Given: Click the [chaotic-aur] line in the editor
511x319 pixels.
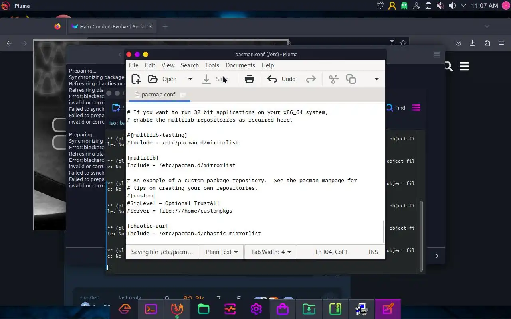Looking at the screenshot, I should [x=148, y=226].
